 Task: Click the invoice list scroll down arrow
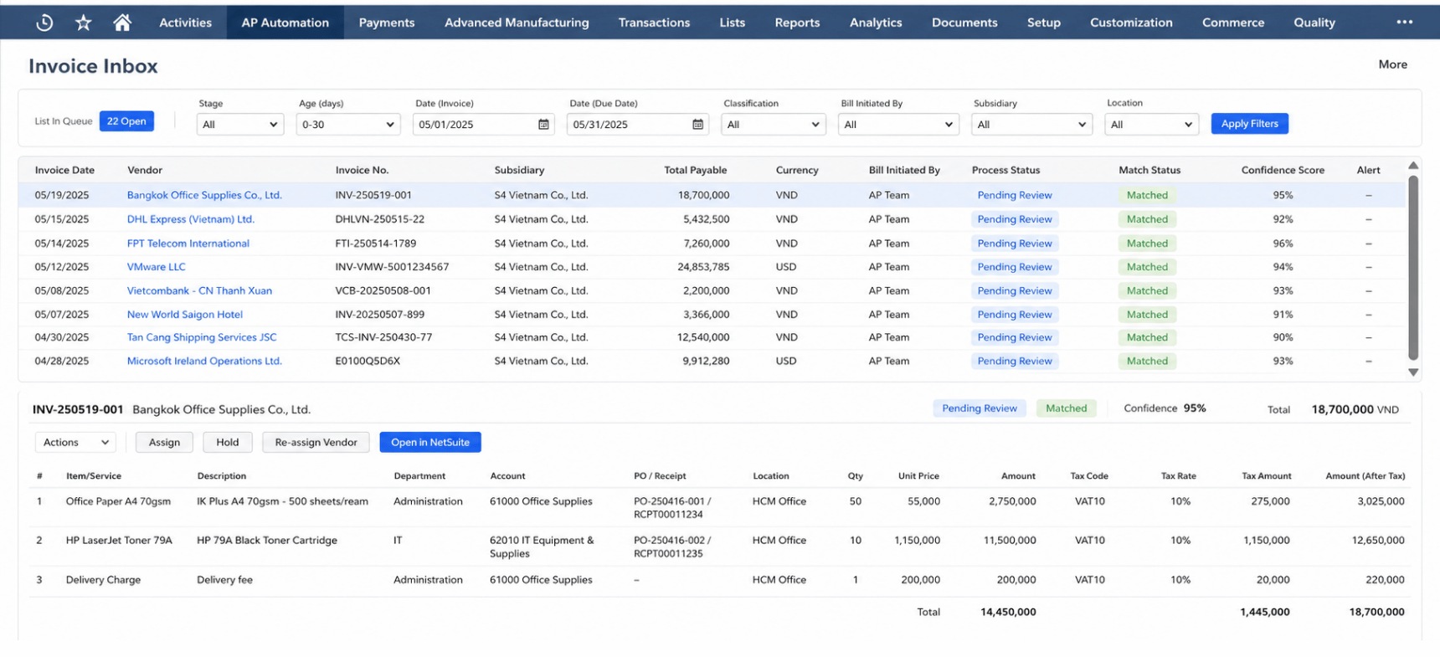(1413, 372)
